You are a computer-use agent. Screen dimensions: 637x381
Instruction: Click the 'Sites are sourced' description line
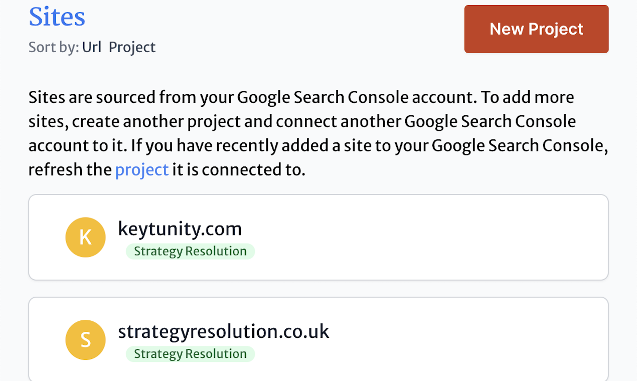(301, 97)
